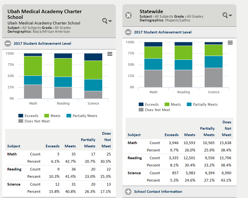This screenshot has height=198, width=248.
Task: Click the Math axis label in Statewide chart
Action: tap(153, 92)
